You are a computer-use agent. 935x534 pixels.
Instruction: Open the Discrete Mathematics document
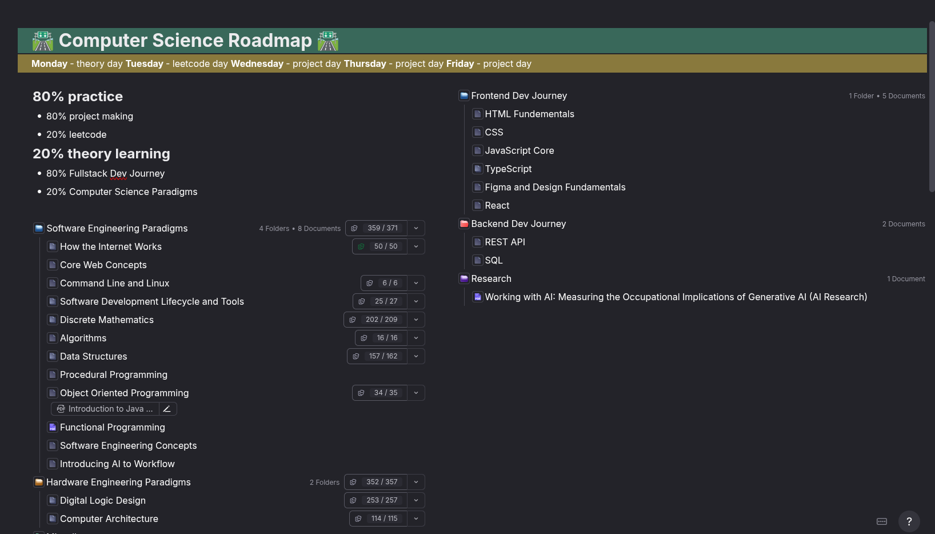coord(107,320)
